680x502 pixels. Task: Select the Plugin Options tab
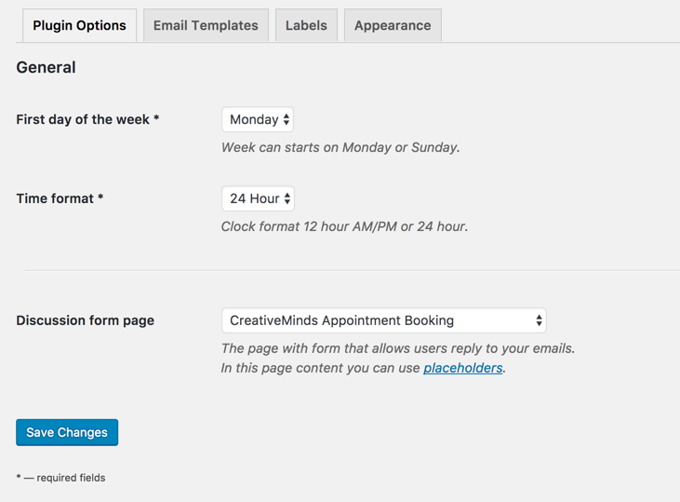pos(79,25)
